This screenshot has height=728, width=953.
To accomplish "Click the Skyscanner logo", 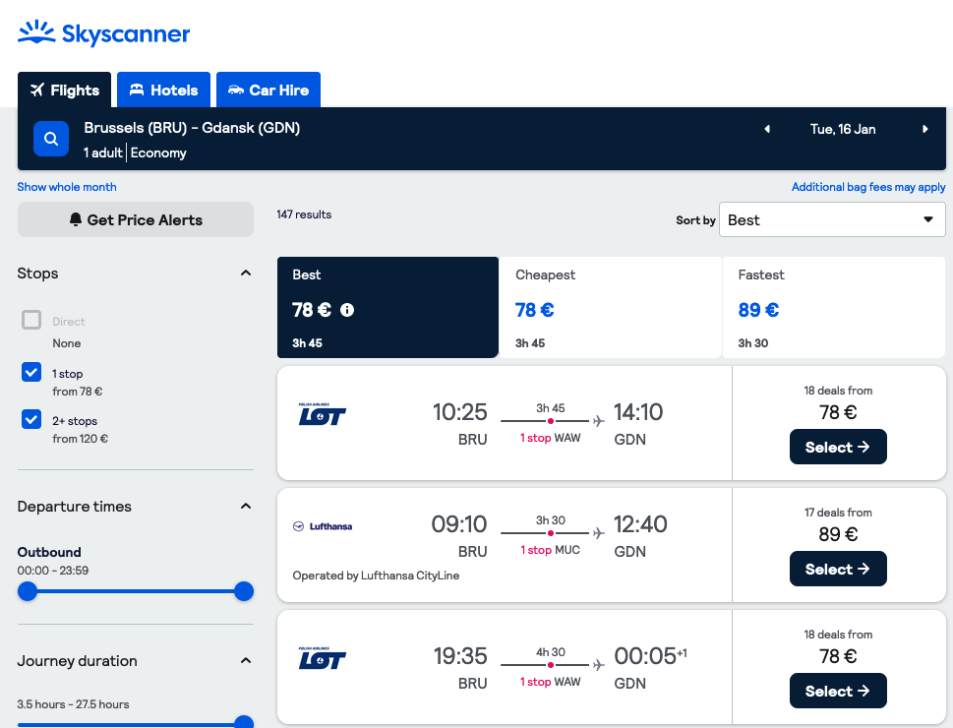I will click(104, 34).
